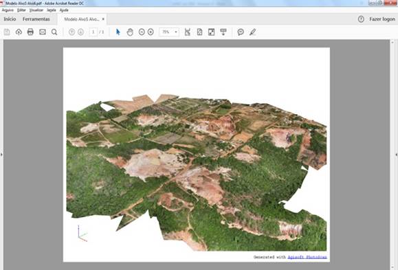The height and width of the screenshot is (270, 398).
Task: Click the page number field
Action: 93,32
